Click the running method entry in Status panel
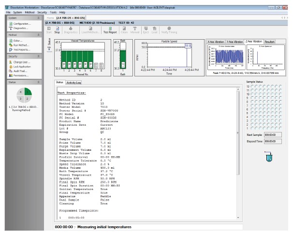The width and height of the screenshot is (293, 234). pyautogui.click(x=23, y=109)
